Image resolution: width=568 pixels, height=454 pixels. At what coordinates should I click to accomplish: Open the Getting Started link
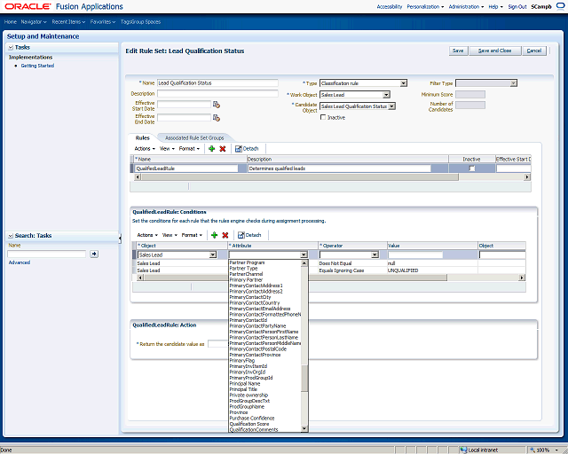[37, 66]
